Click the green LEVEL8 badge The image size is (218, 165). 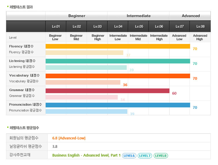coord(161,155)
